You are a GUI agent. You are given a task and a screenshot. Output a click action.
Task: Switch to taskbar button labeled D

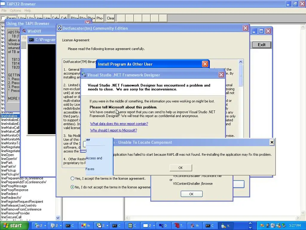[x=164, y=226]
